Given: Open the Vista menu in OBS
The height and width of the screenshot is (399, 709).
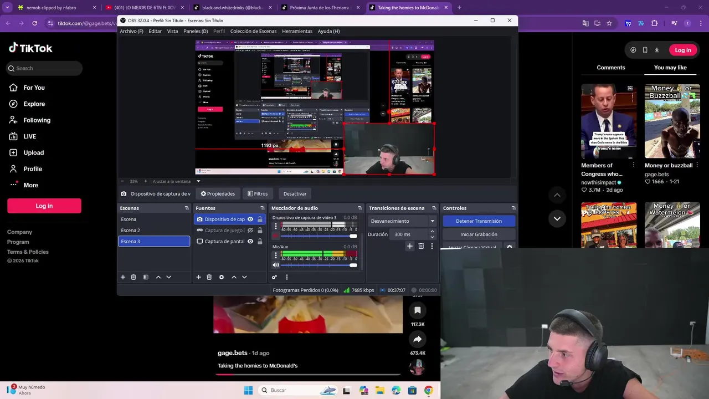Looking at the screenshot, I should [173, 31].
